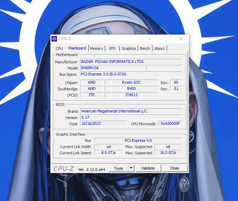This screenshot has height=201, width=238.
Task: Click the BIOS Version value 5.17
Action: click(131, 117)
